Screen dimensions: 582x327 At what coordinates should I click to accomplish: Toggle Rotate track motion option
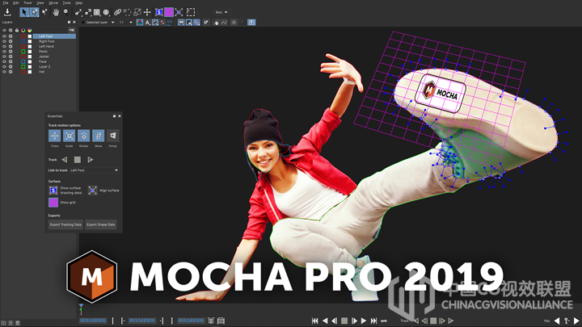tap(83, 136)
